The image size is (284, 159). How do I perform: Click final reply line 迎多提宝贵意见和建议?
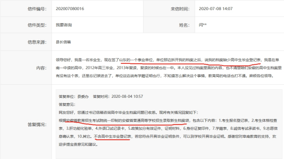point(78,144)
